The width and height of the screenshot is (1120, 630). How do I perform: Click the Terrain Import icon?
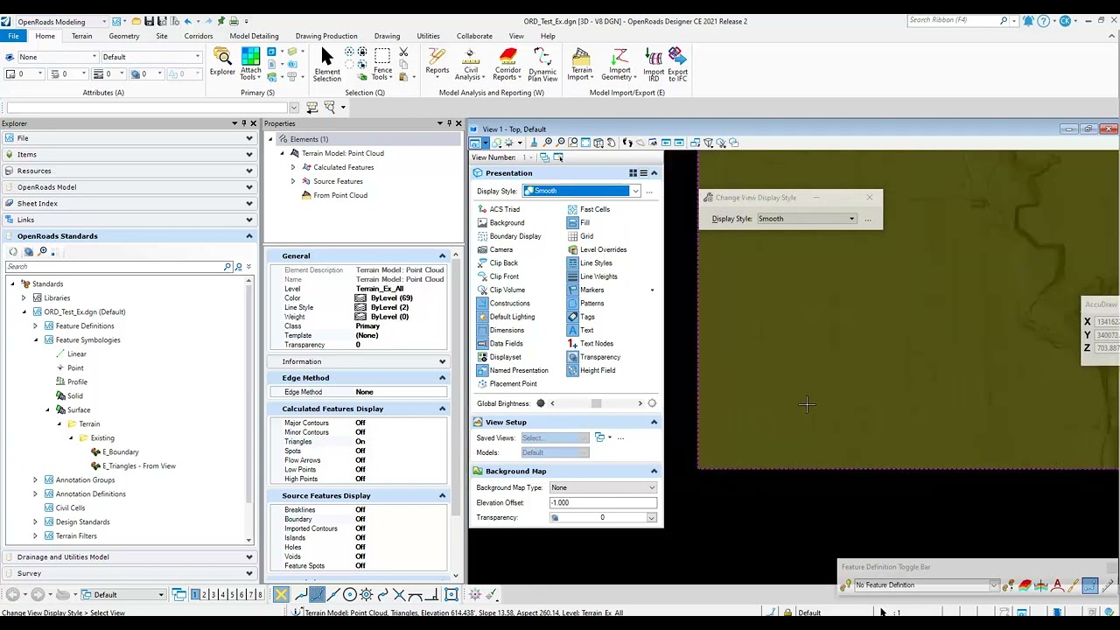click(581, 65)
